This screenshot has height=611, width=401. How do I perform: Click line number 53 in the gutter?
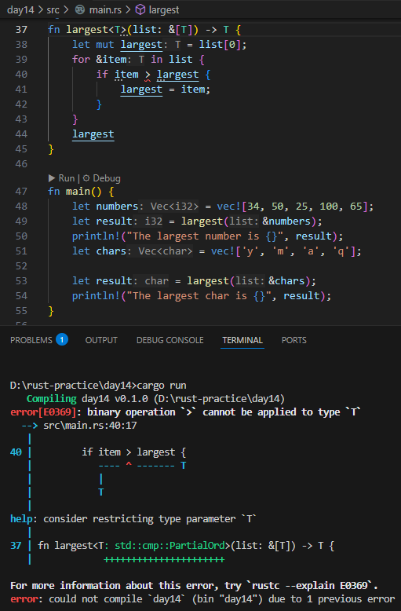tap(21, 281)
